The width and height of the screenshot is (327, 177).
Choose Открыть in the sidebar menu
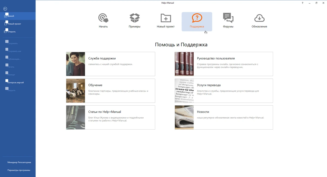click(18, 32)
